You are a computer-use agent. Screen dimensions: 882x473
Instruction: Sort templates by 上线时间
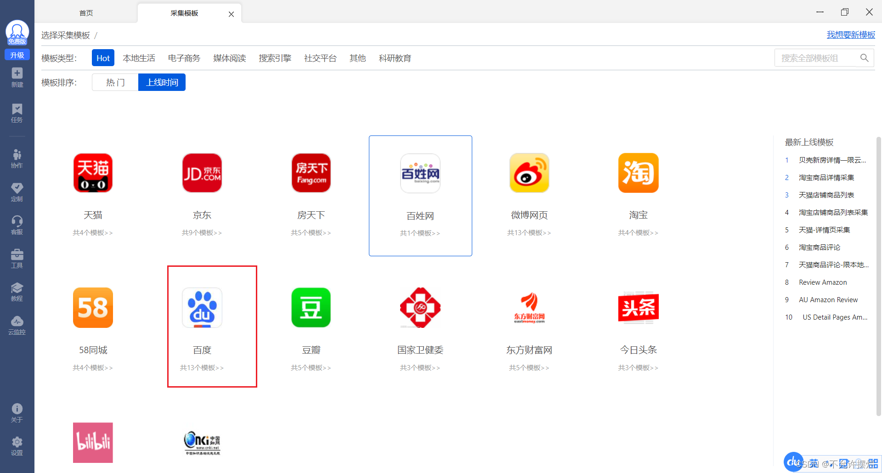[162, 82]
